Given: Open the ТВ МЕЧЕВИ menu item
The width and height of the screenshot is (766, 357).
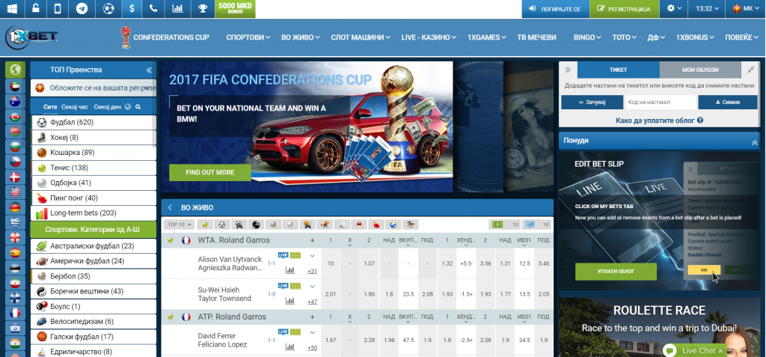Looking at the screenshot, I should [536, 37].
